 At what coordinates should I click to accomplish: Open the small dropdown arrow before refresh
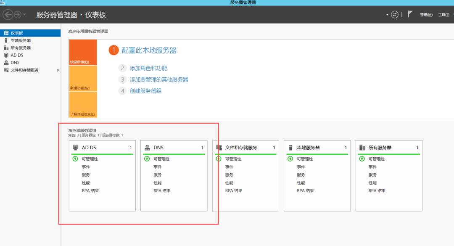coord(387,15)
